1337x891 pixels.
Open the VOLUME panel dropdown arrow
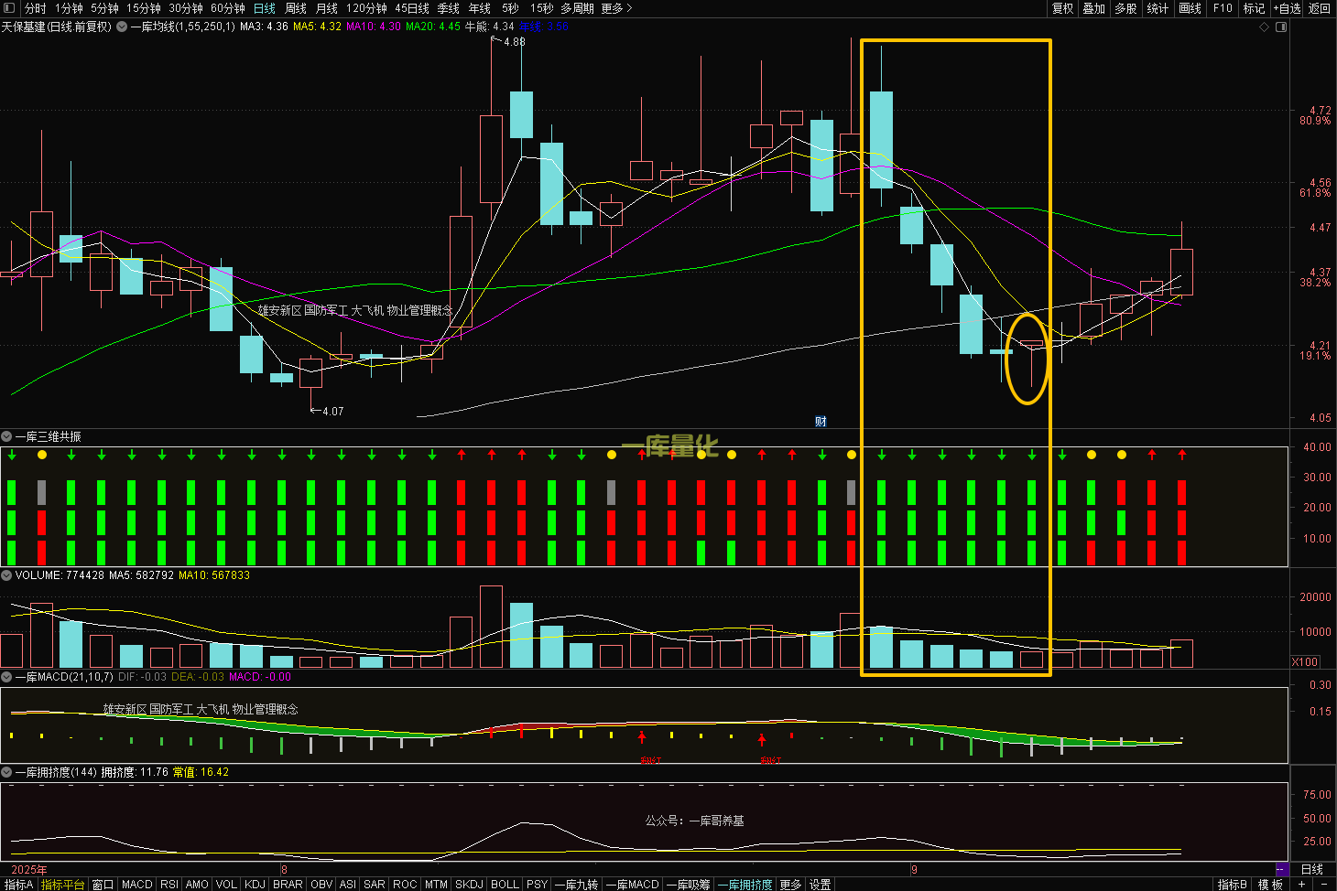coord(6,575)
